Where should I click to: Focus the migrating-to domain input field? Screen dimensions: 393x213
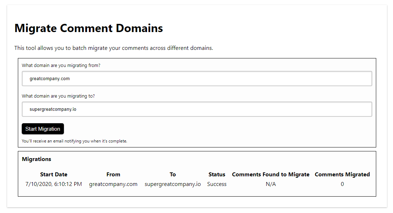[197, 109]
